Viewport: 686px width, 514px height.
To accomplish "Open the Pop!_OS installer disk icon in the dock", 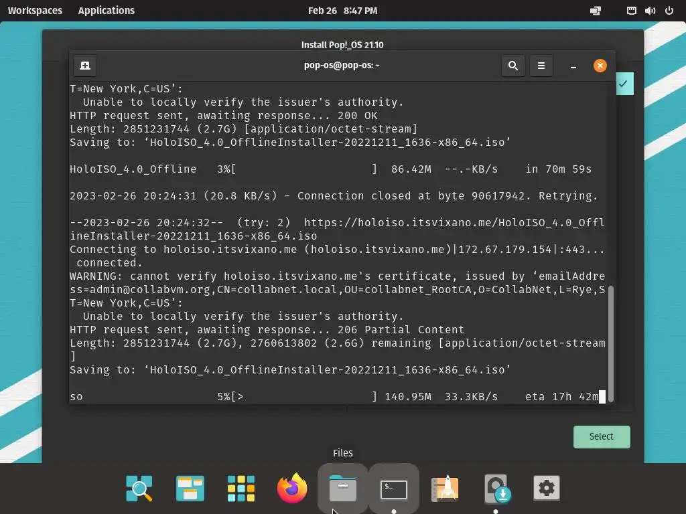I will click(x=496, y=489).
